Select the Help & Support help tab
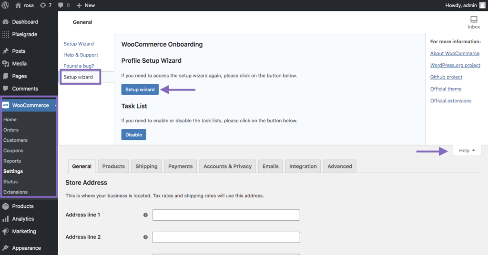Viewport: 488px width, 255px height. pos(81,55)
